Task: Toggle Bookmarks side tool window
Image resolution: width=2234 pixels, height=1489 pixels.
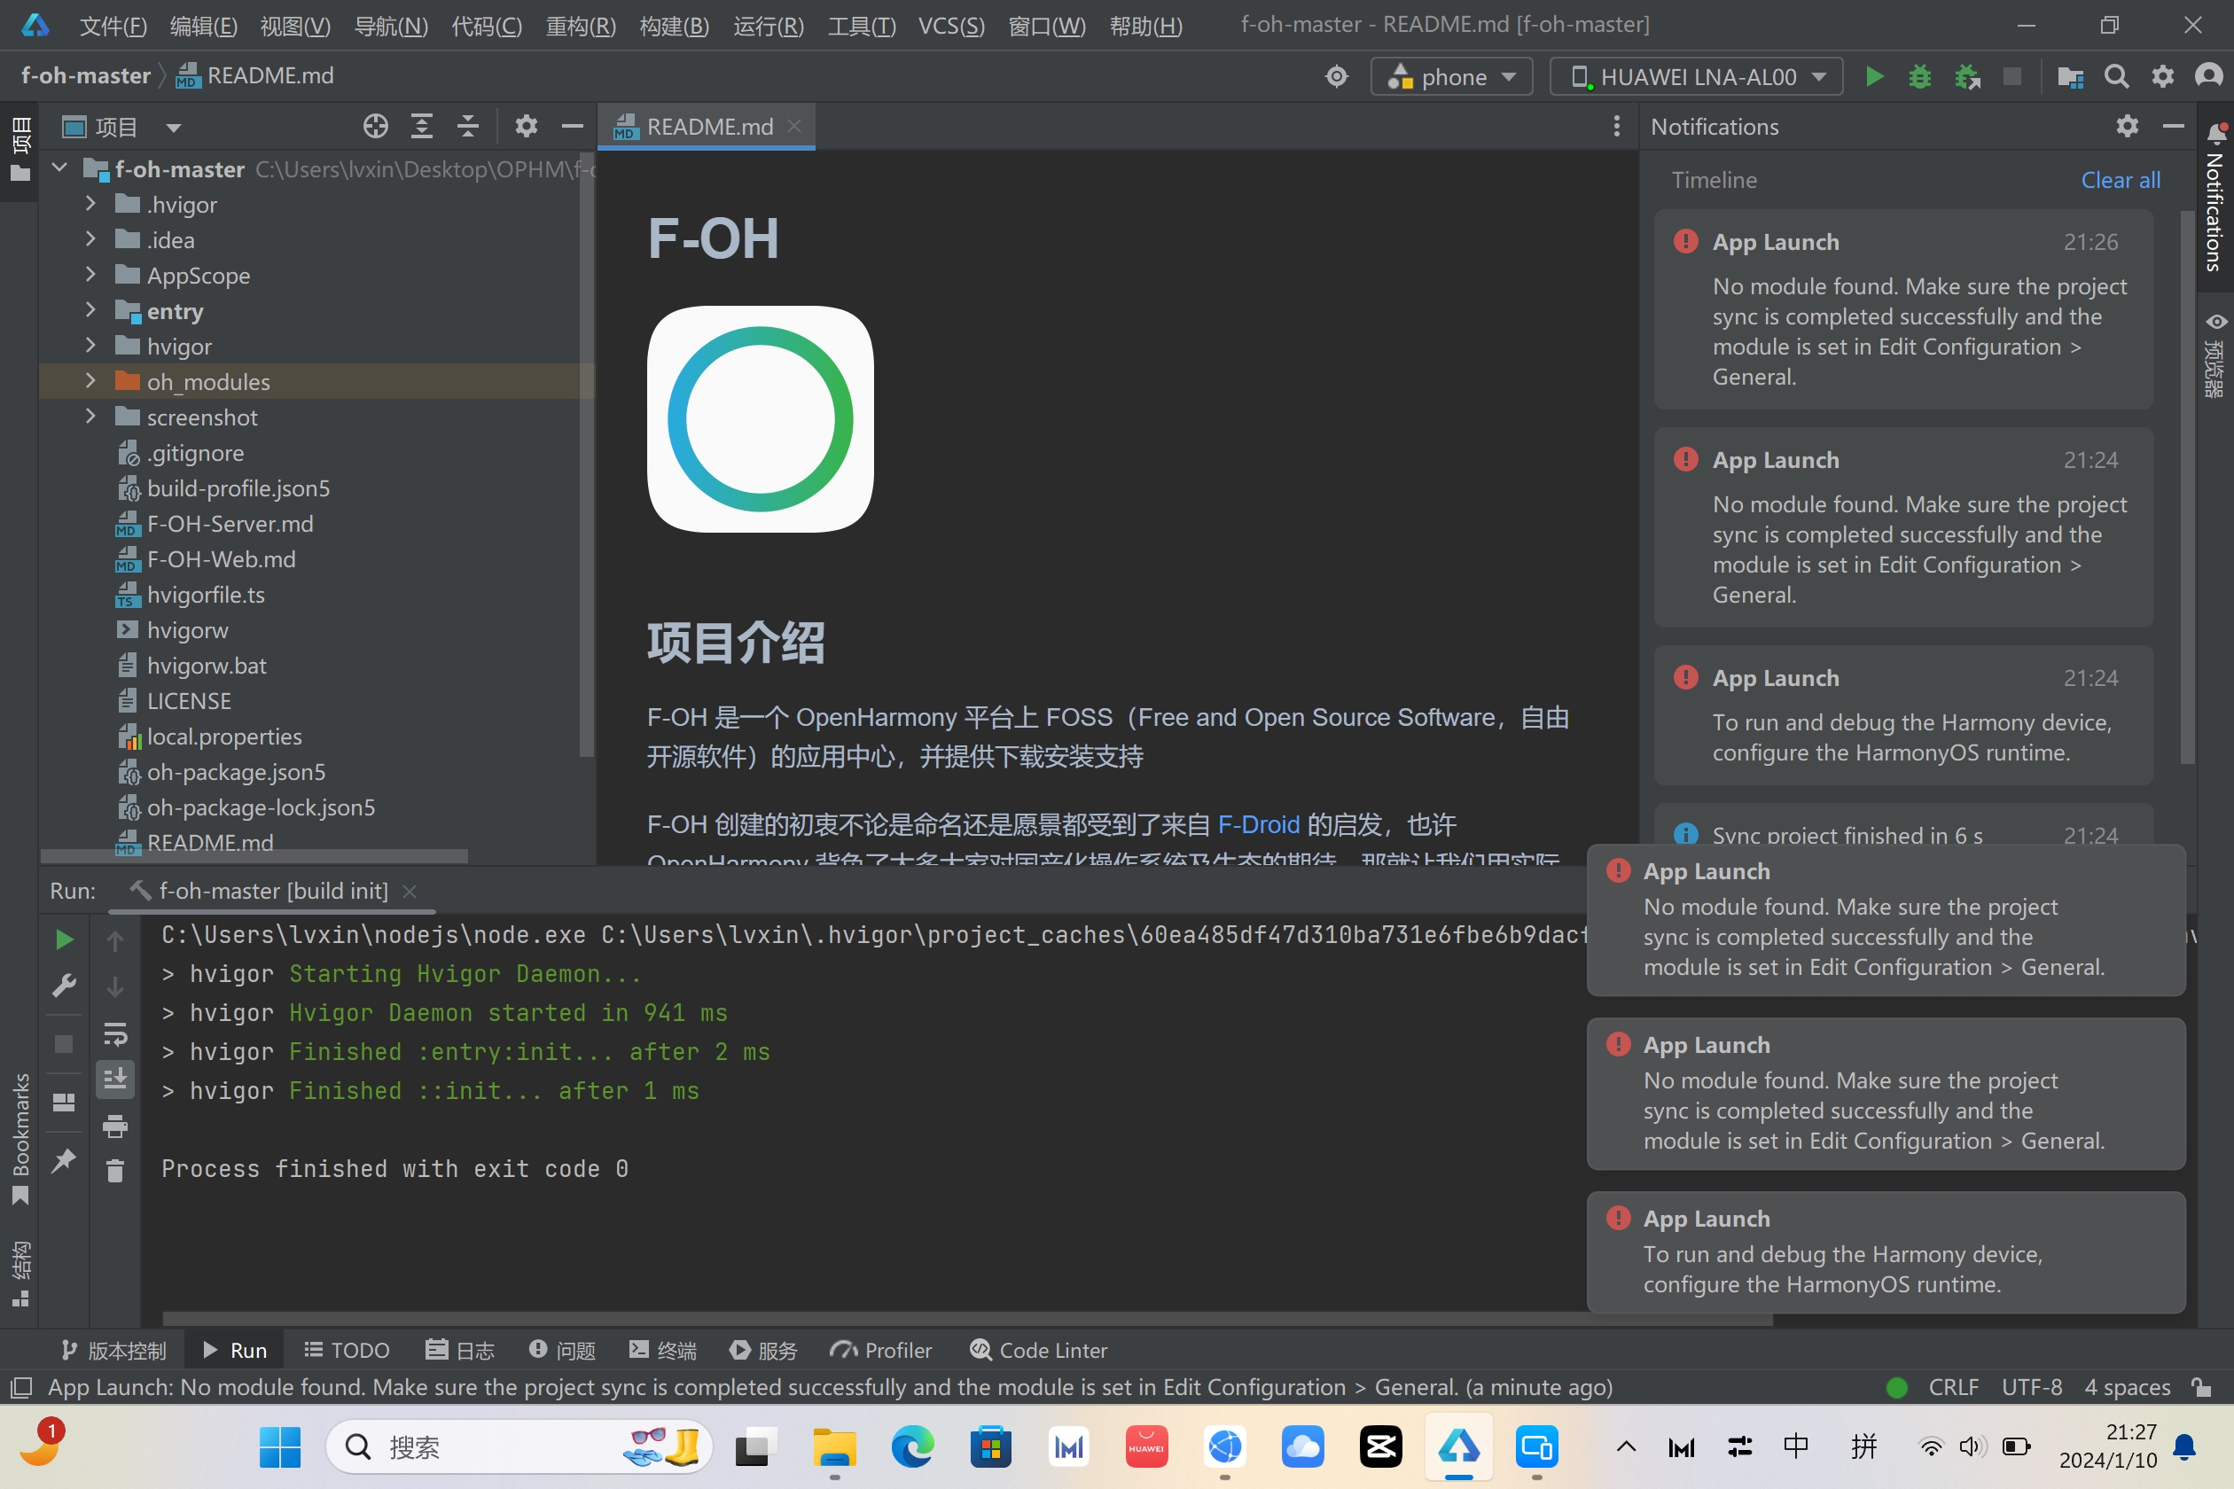Action: 20,1140
